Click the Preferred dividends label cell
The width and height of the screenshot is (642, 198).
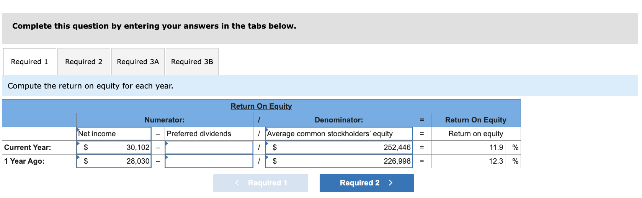pos(209,134)
